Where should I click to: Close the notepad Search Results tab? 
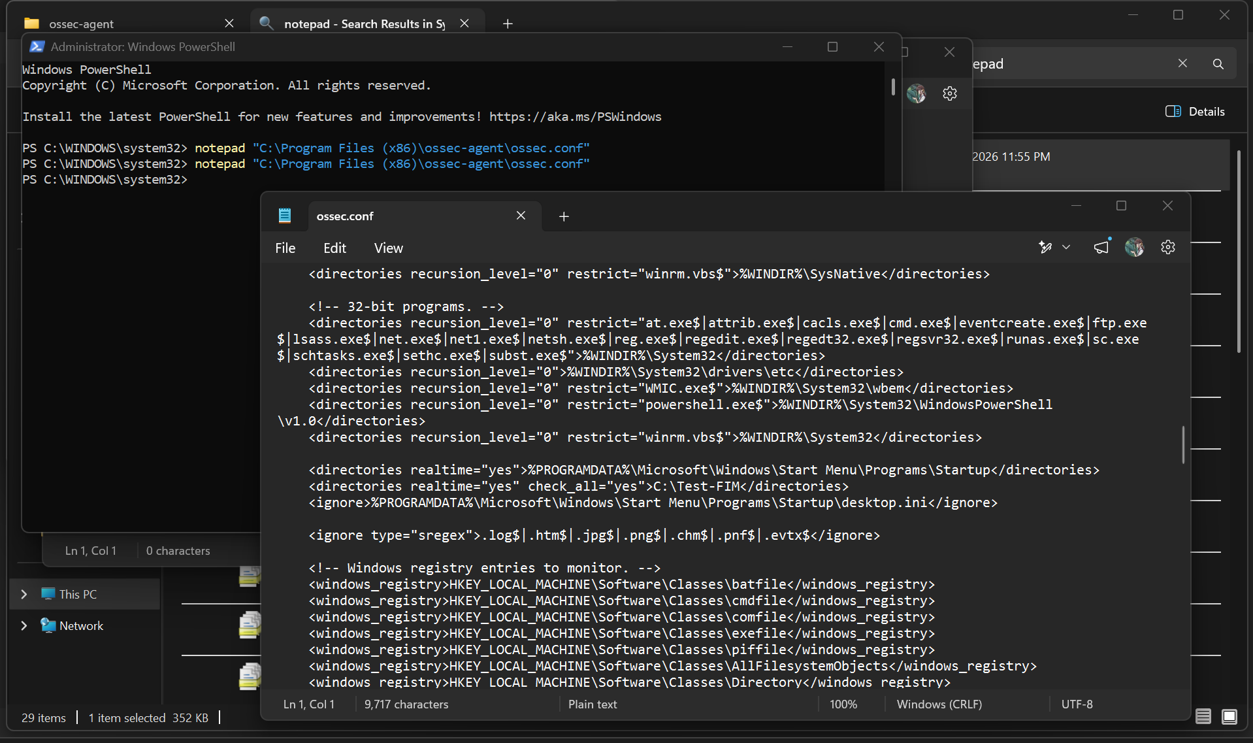(x=464, y=24)
